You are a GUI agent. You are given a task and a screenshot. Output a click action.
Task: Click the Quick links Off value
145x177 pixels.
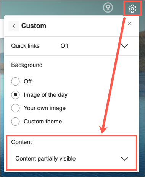(x=64, y=46)
